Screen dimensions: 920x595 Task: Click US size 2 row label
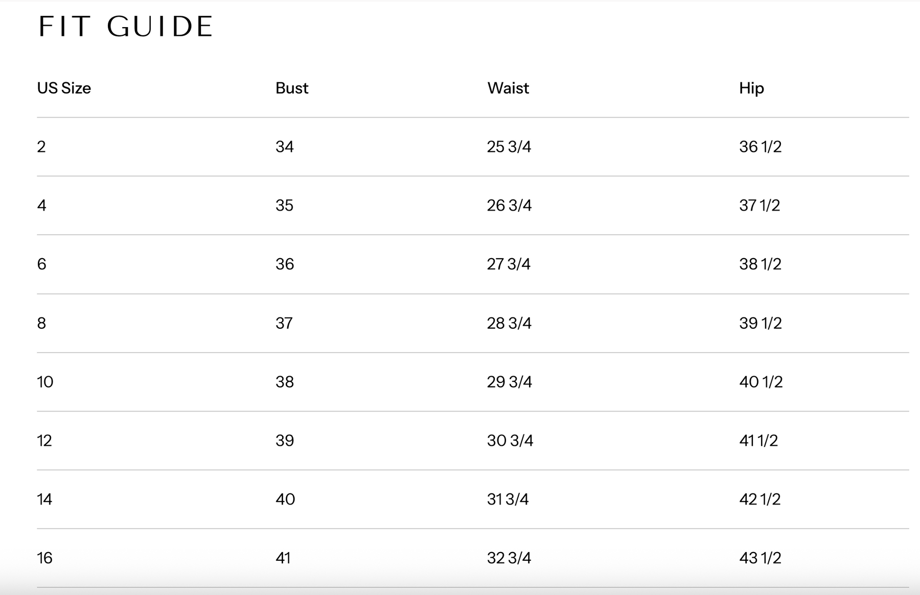[x=41, y=147]
